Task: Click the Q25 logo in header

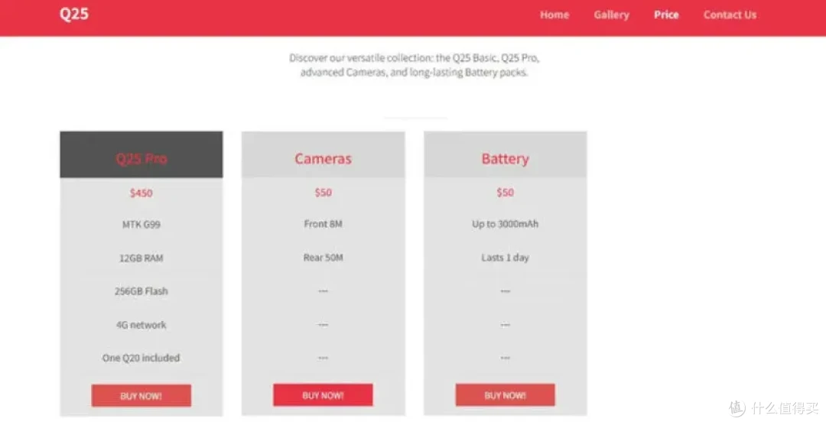Action: click(x=73, y=14)
